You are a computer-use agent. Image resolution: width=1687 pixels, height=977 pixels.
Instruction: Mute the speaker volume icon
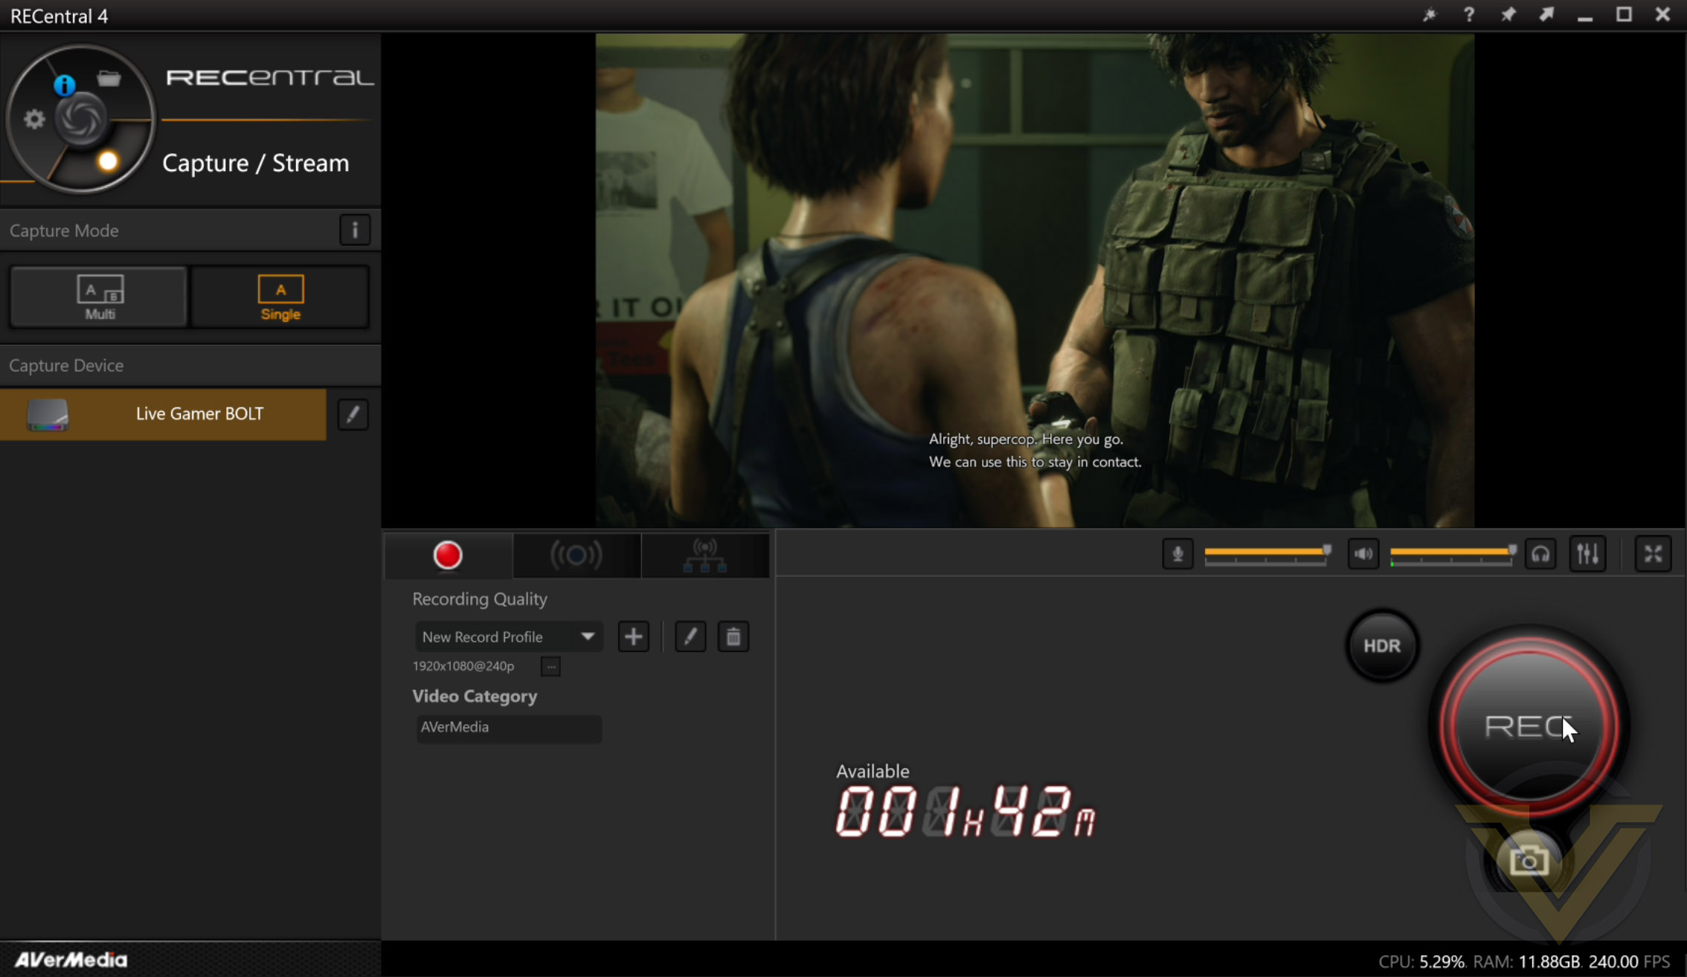pos(1363,554)
